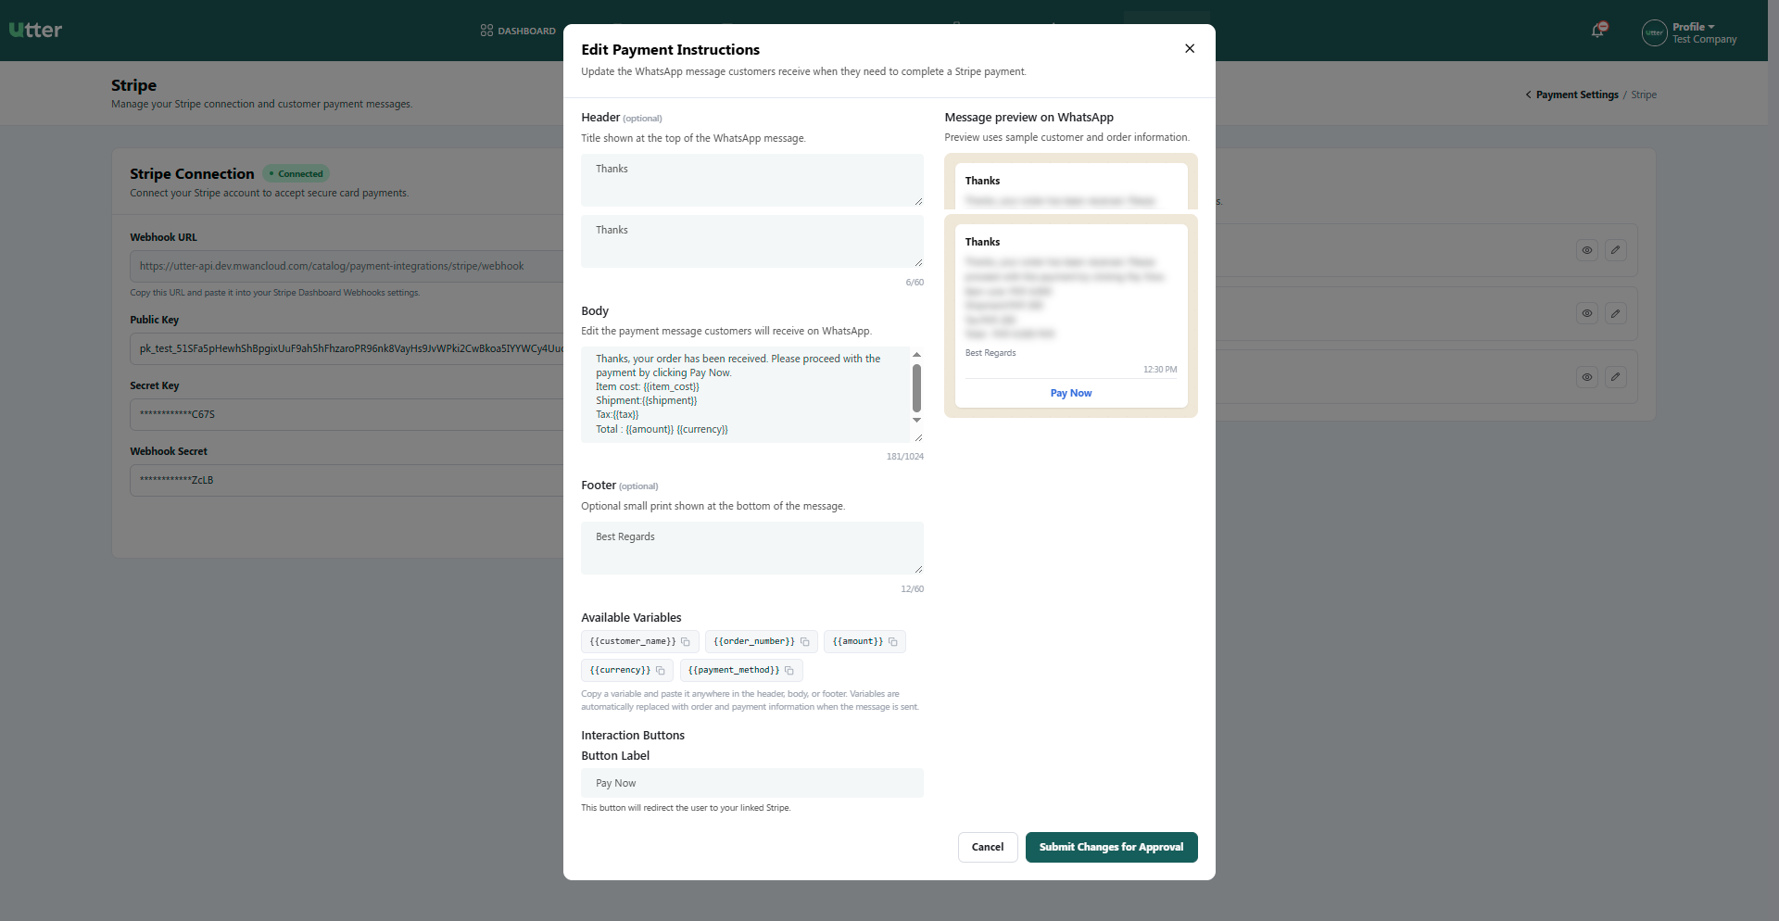
Task: Toggle the eye icon in the bottom background row
Action: pyautogui.click(x=1587, y=377)
